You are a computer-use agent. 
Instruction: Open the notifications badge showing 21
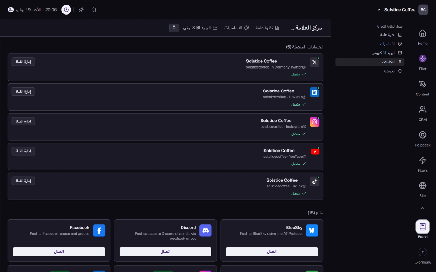pyautogui.click(x=11, y=10)
